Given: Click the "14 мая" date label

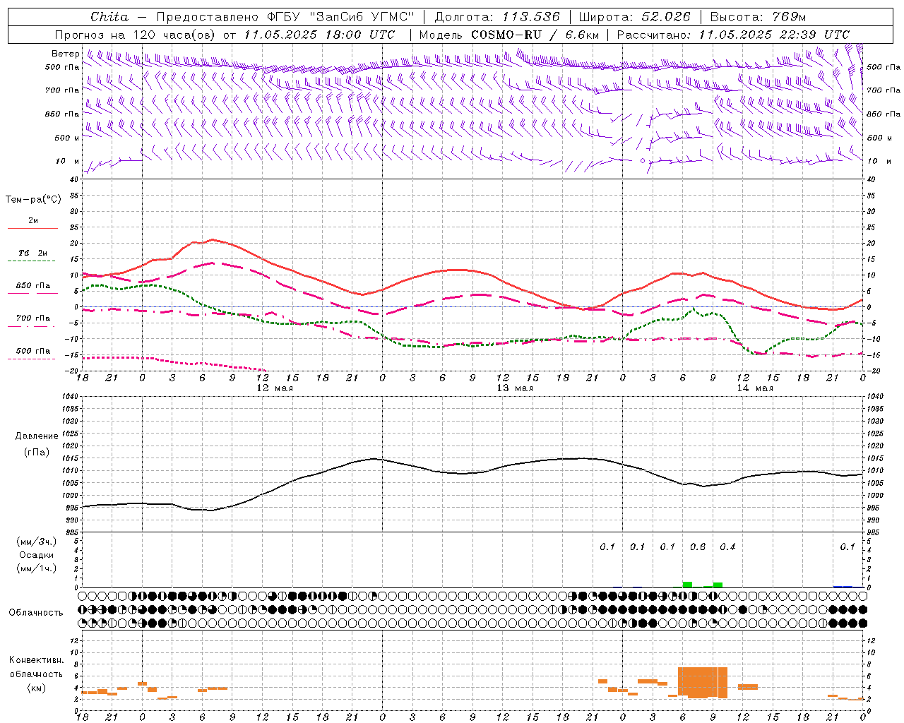Looking at the screenshot, I should [x=755, y=388].
